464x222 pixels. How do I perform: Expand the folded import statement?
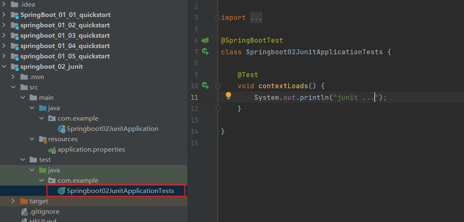pos(218,18)
